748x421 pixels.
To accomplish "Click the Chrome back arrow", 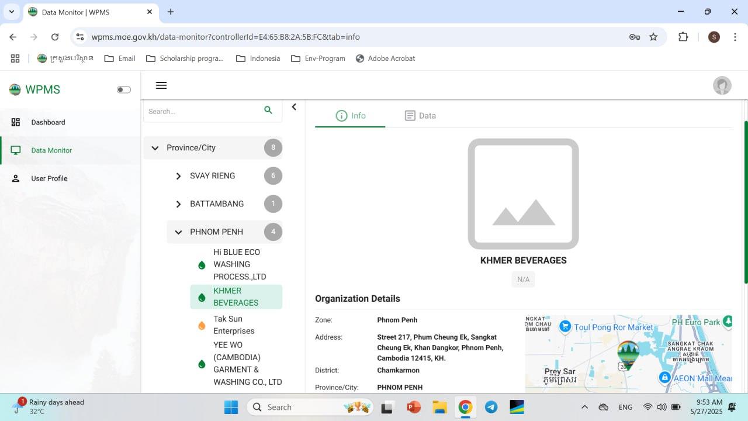I will (x=13, y=37).
